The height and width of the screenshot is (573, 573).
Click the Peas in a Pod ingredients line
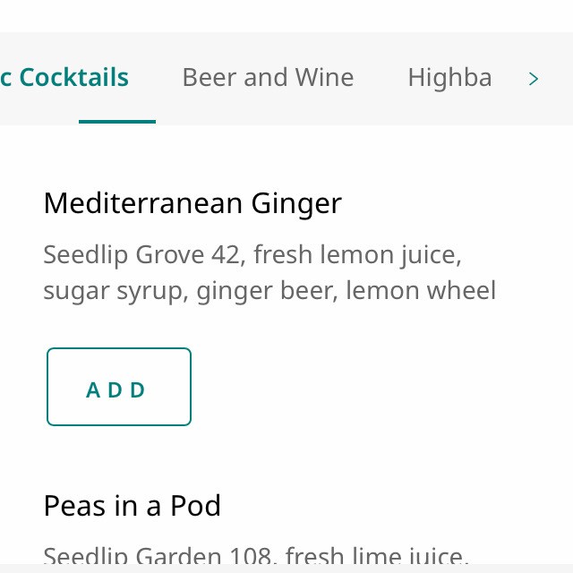point(255,557)
